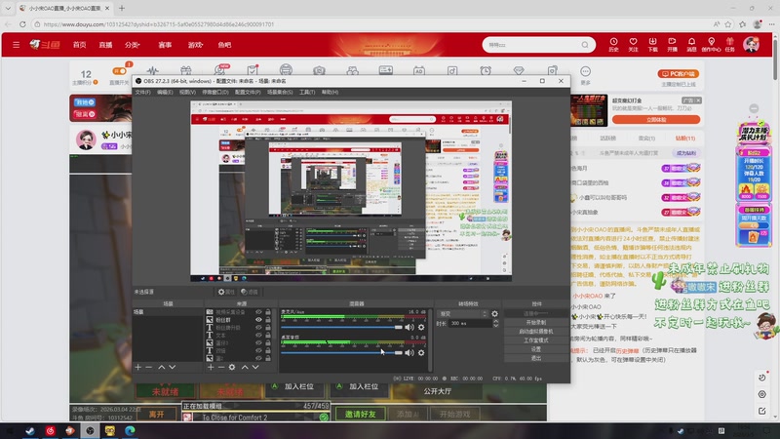Open the gift box icon in streamer toolbar
780x439 pixels.
coord(186,70)
